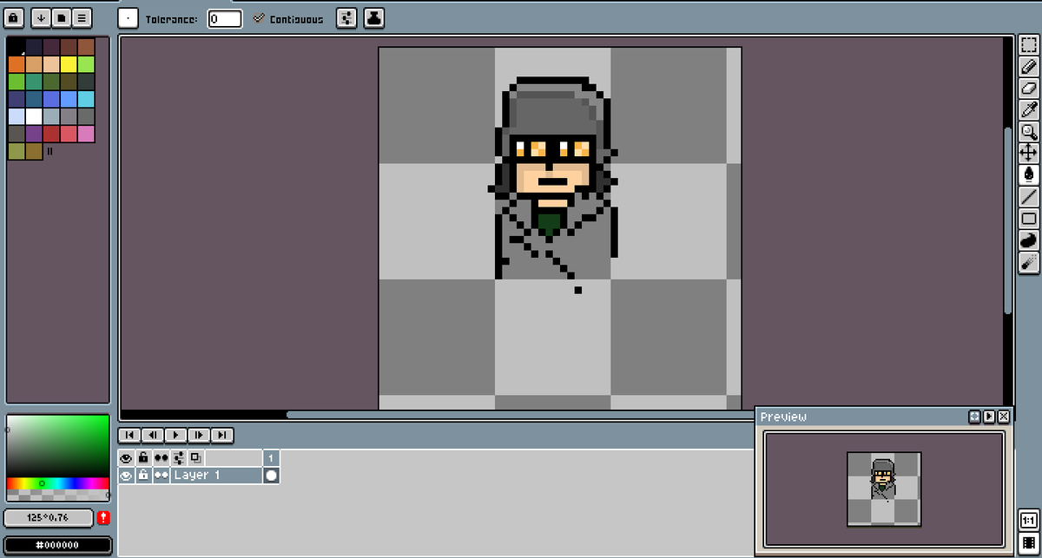1042x558 pixels.
Task: Select the Rectangle shape tool
Action: [1029, 218]
